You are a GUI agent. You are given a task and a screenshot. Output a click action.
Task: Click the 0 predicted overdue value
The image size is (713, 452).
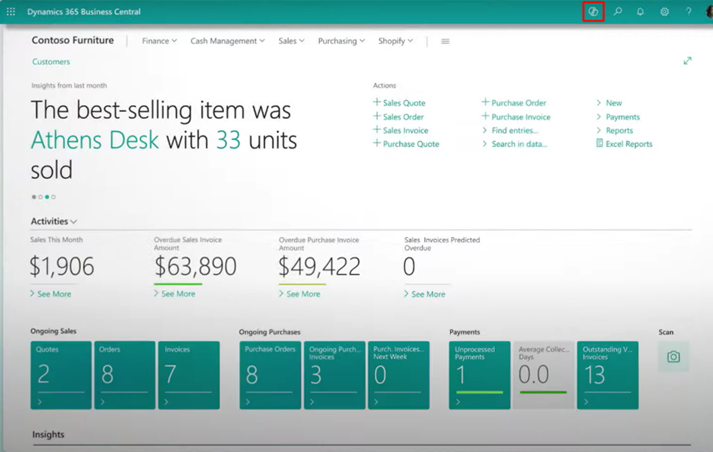409,266
